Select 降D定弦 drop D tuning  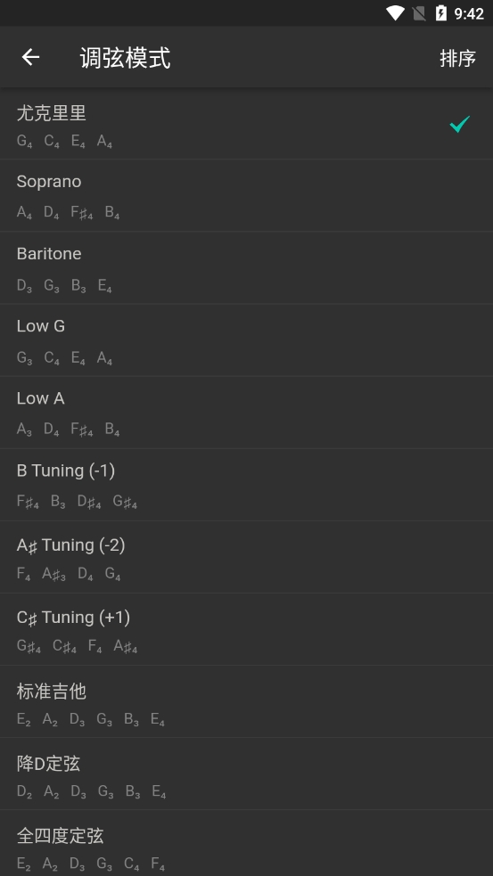point(246,774)
